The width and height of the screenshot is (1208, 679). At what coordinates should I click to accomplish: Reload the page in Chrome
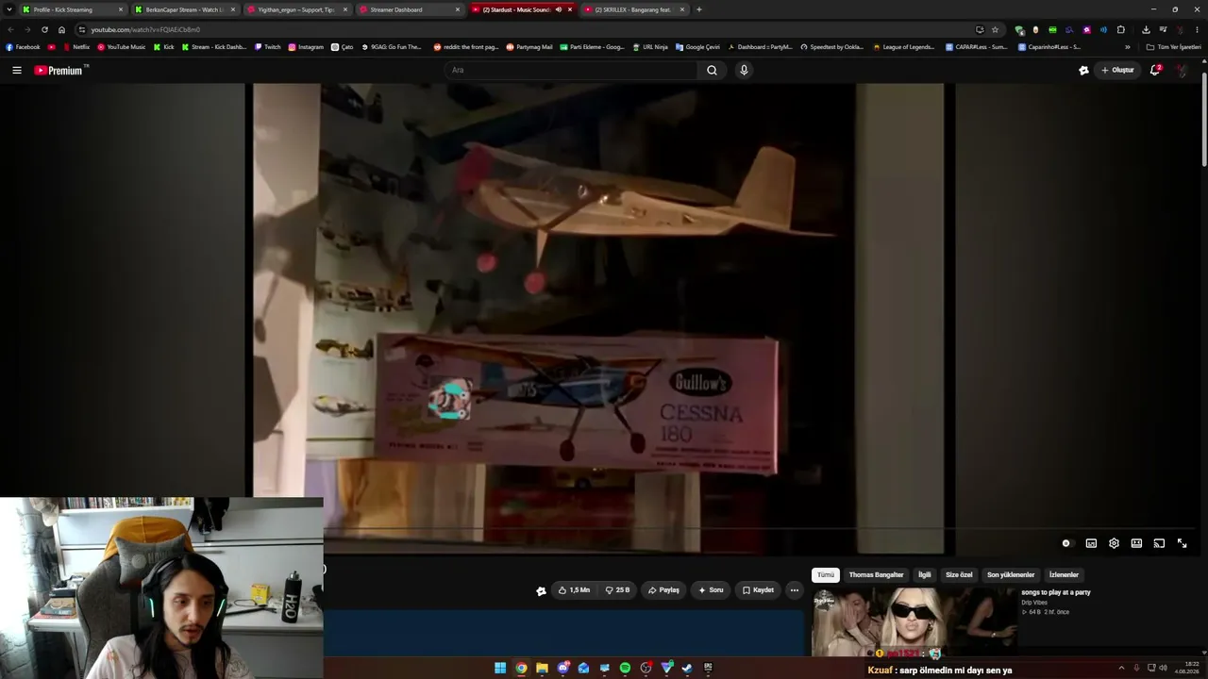[44, 29]
